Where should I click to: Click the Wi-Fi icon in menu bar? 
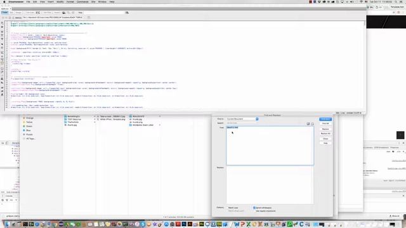tap(361, 2)
